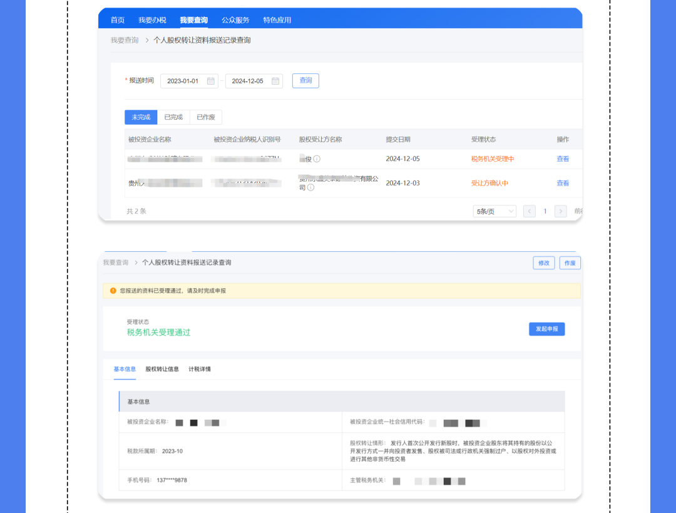This screenshot has height=513, width=676.
Task: Click the 被投资企业名称 column header
Action: click(150, 139)
